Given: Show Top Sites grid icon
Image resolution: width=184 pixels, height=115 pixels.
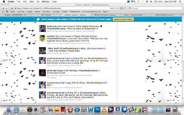Looking at the screenshot, I should point(7,11).
